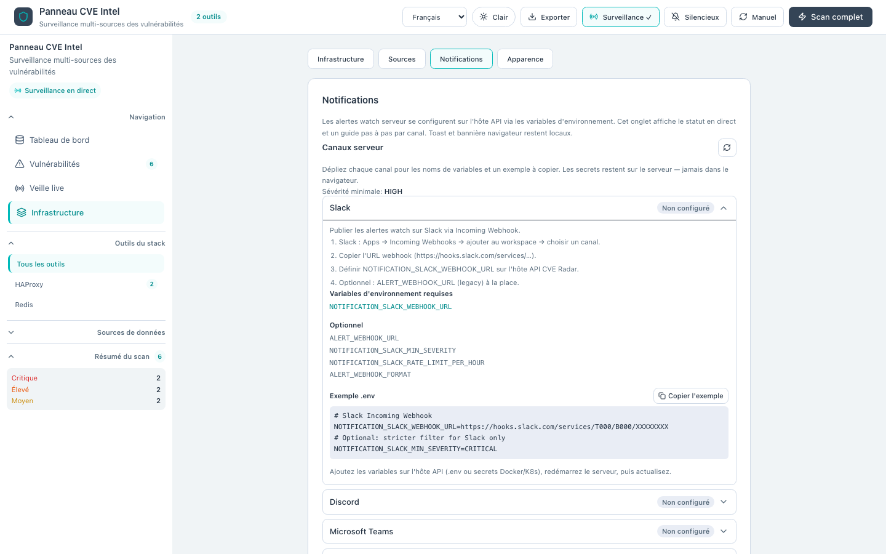Viewport: 886px width, 554px height.
Task: Click the Surveillance en direct signal icon
Action: (x=18, y=90)
